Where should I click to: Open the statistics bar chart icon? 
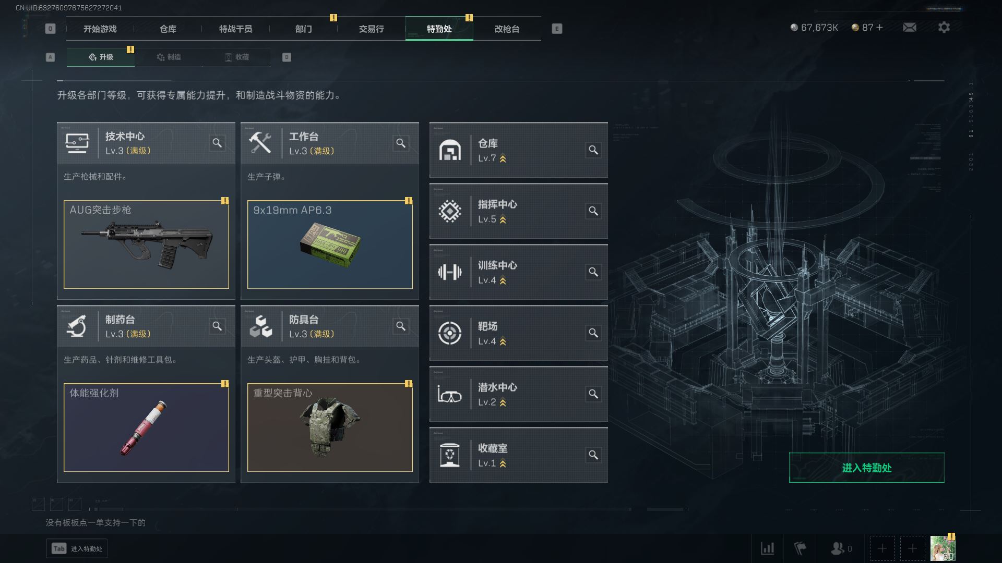[767, 548]
